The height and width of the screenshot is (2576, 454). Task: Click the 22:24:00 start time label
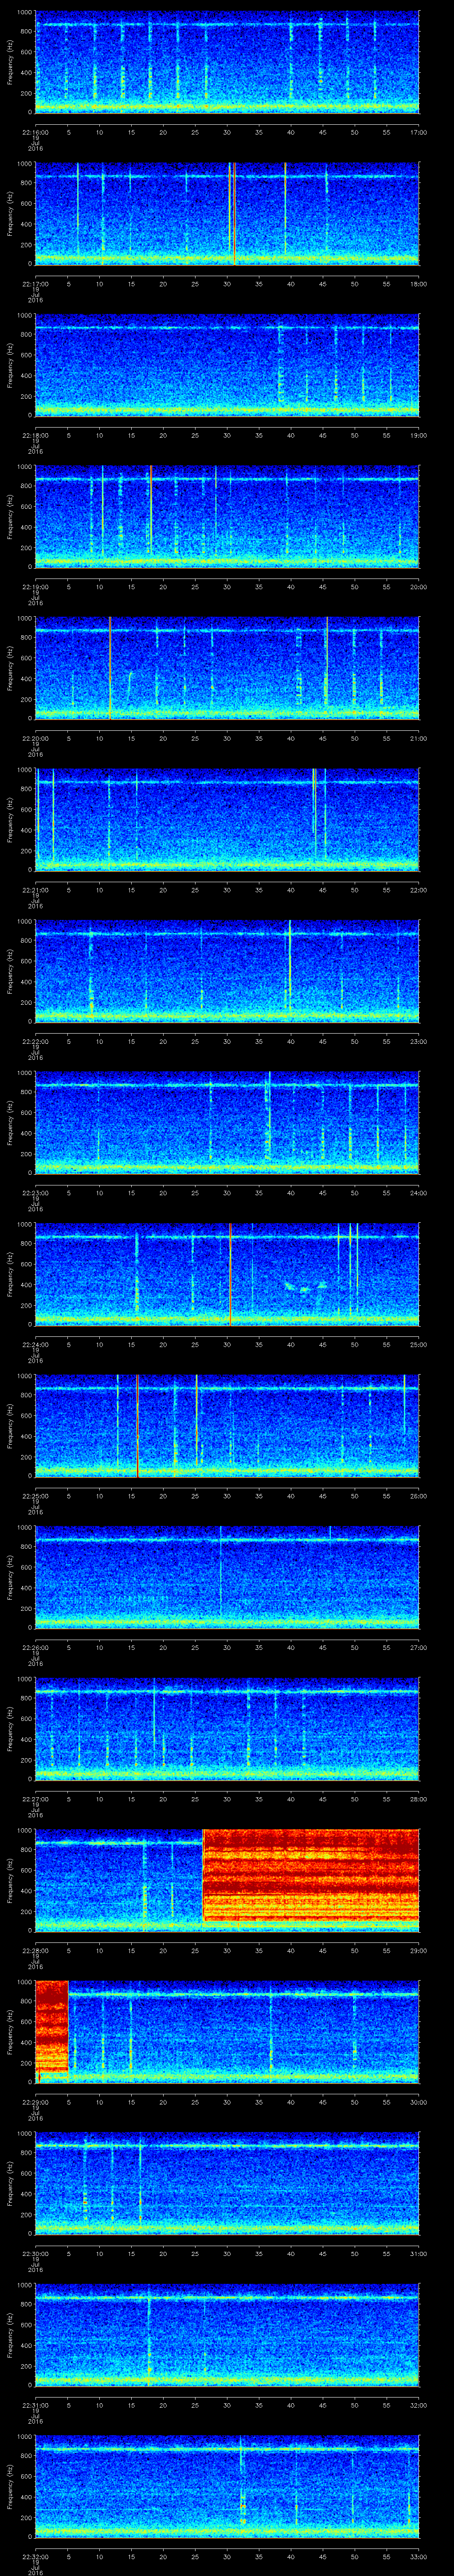click(35, 1344)
